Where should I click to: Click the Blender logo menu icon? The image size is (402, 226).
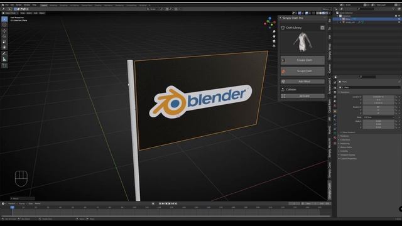[3, 5]
